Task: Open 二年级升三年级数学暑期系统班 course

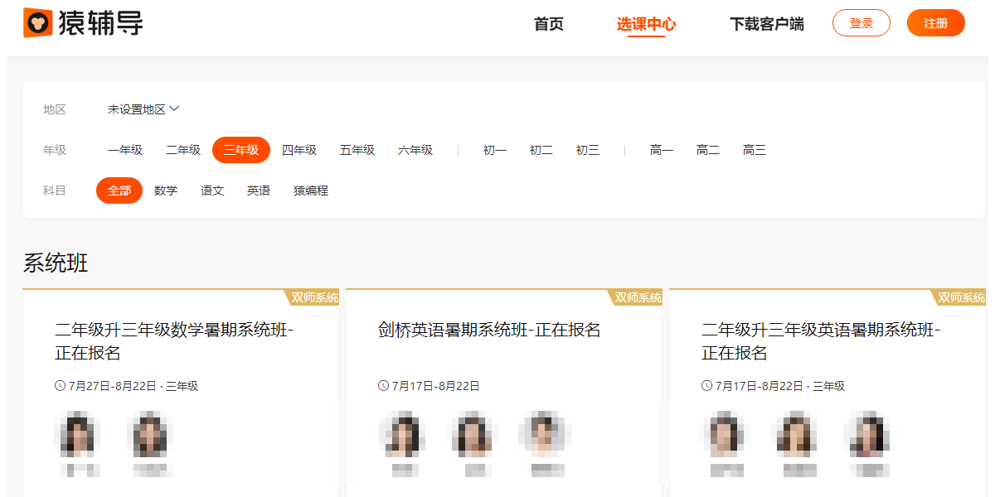Action: pos(174,341)
